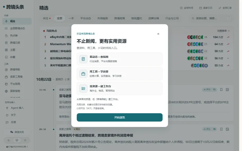Open article 离岸信托个税过渡期结束
Viewport: 242px width, 151px height.
[96, 135]
